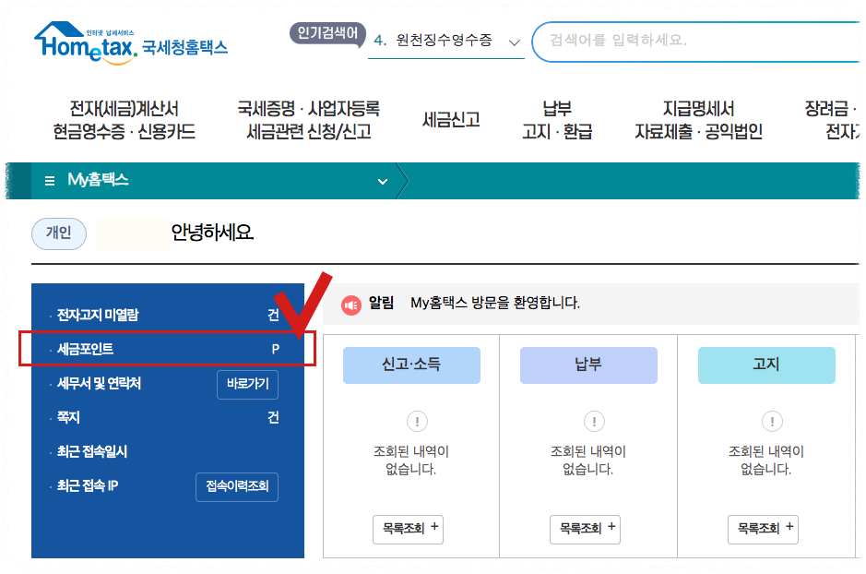Click the exclamation icon under 납부
The image size is (866, 574).
(x=595, y=421)
